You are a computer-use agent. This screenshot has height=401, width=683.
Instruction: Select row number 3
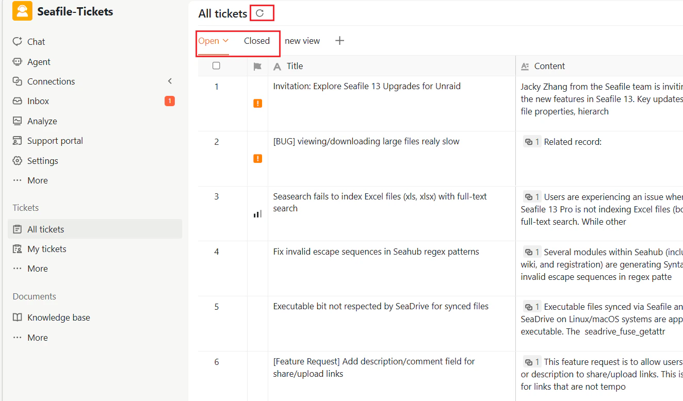tap(217, 196)
